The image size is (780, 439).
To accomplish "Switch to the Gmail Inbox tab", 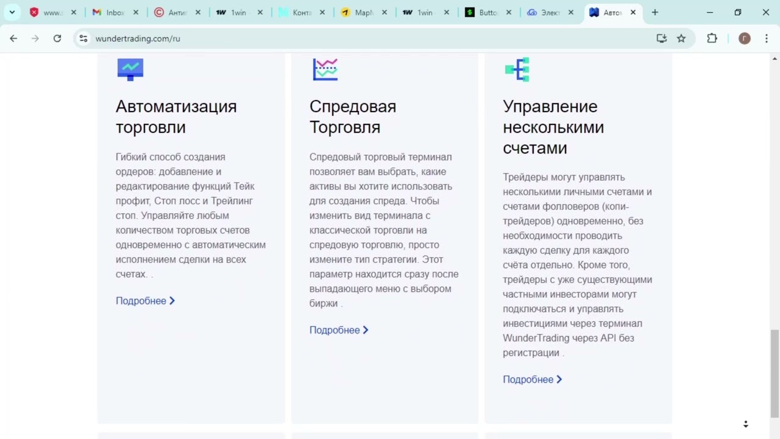I will (x=115, y=12).
